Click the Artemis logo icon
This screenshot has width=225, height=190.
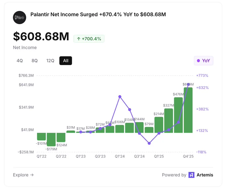coord(191,175)
